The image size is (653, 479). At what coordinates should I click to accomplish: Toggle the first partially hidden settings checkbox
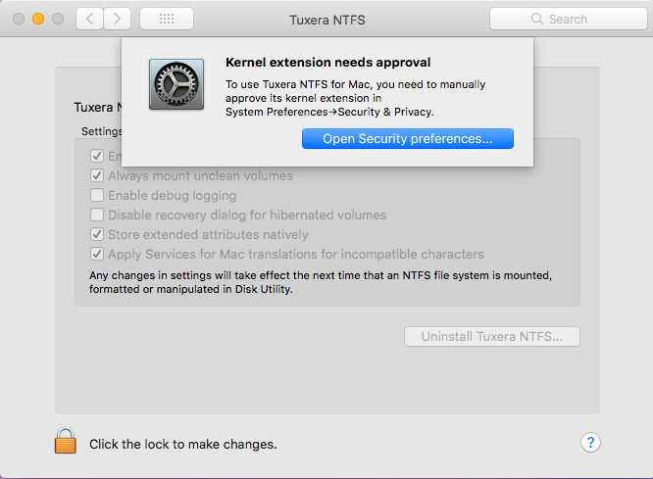click(x=97, y=156)
